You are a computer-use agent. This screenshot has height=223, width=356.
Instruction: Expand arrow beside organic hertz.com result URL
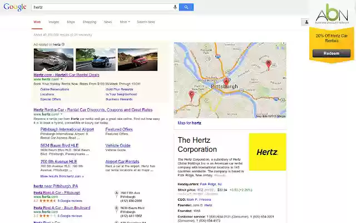[x=62, y=114]
